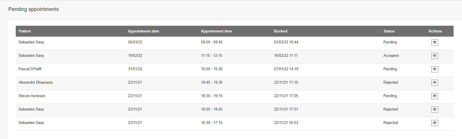Click the Booked column header
Screen dimensions: 462x139
pos(280,31)
